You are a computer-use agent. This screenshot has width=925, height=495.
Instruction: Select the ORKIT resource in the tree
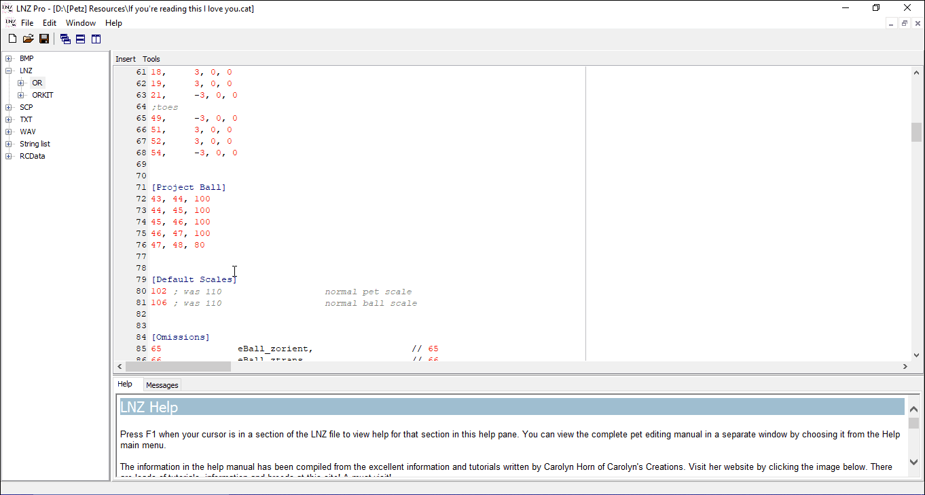coord(43,95)
